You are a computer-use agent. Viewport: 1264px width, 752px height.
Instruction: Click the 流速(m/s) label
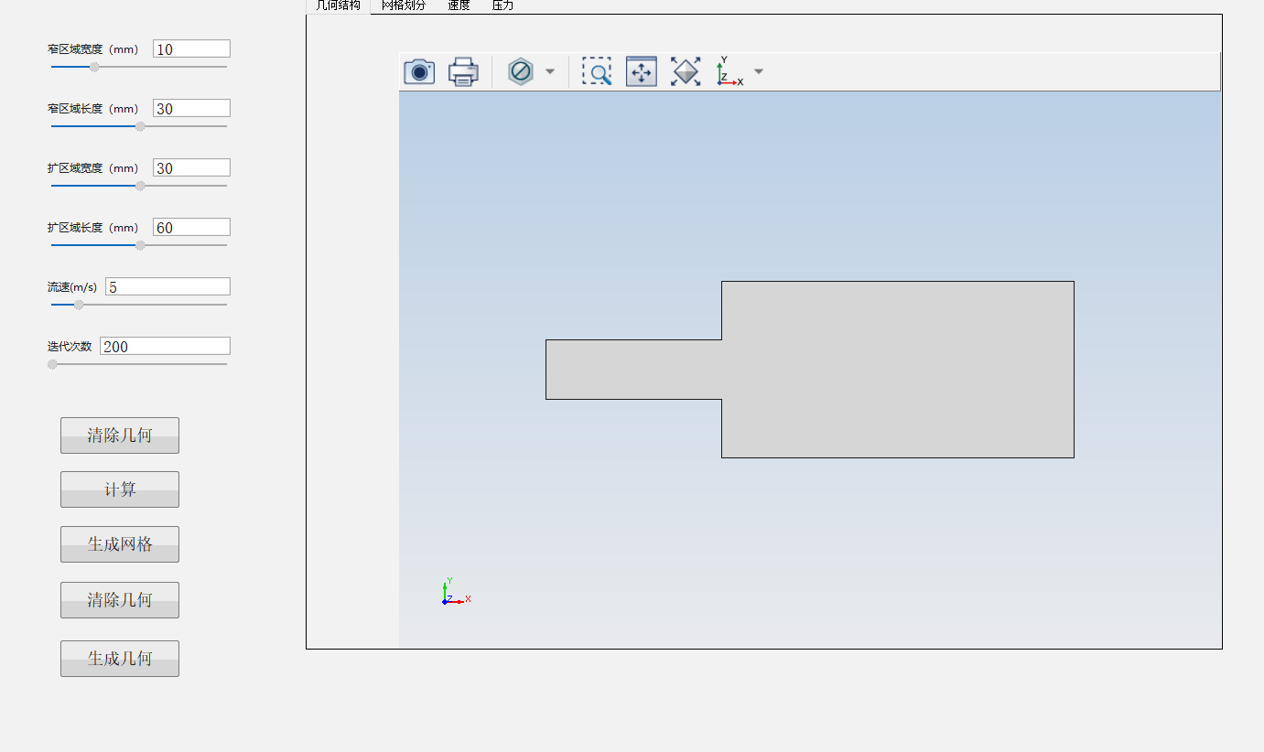(72, 287)
